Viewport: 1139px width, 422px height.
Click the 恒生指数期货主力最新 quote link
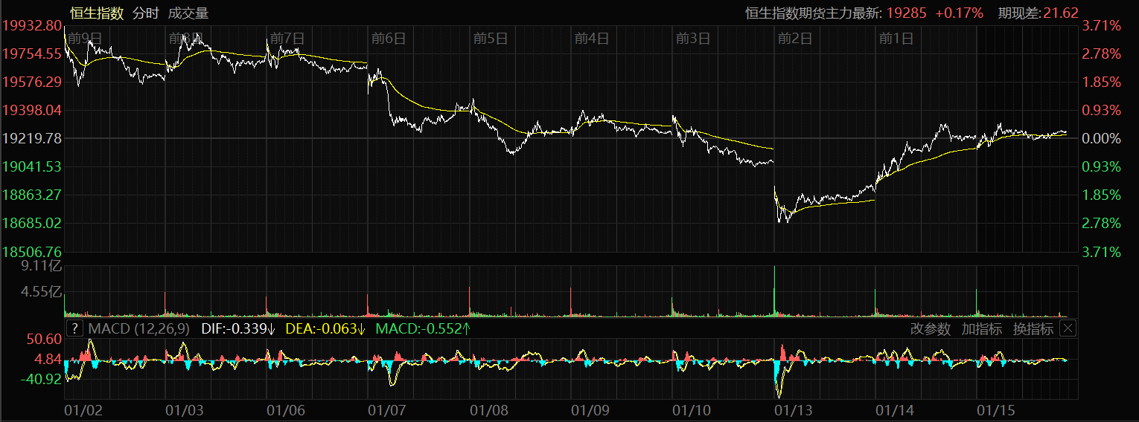coord(814,13)
